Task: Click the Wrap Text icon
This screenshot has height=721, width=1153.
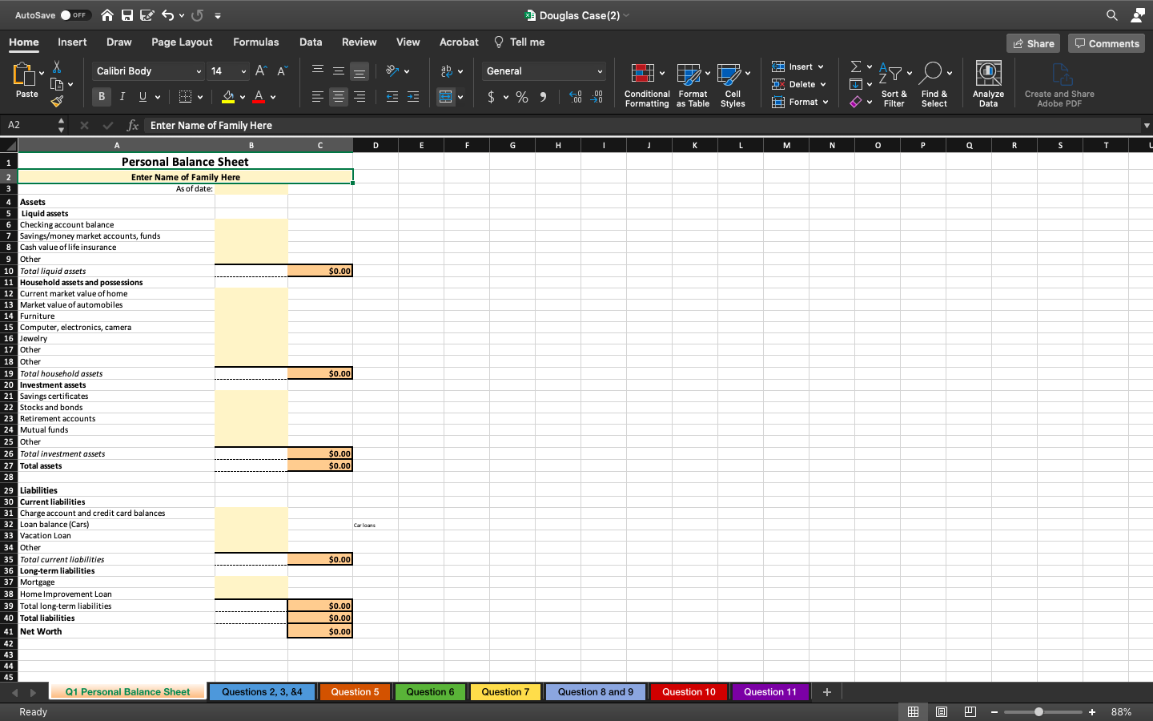Action: coord(447,71)
